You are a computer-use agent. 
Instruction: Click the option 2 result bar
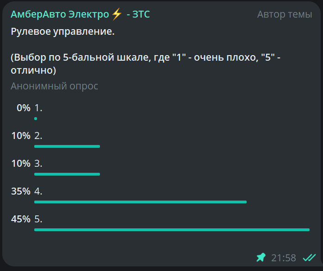[67, 146]
